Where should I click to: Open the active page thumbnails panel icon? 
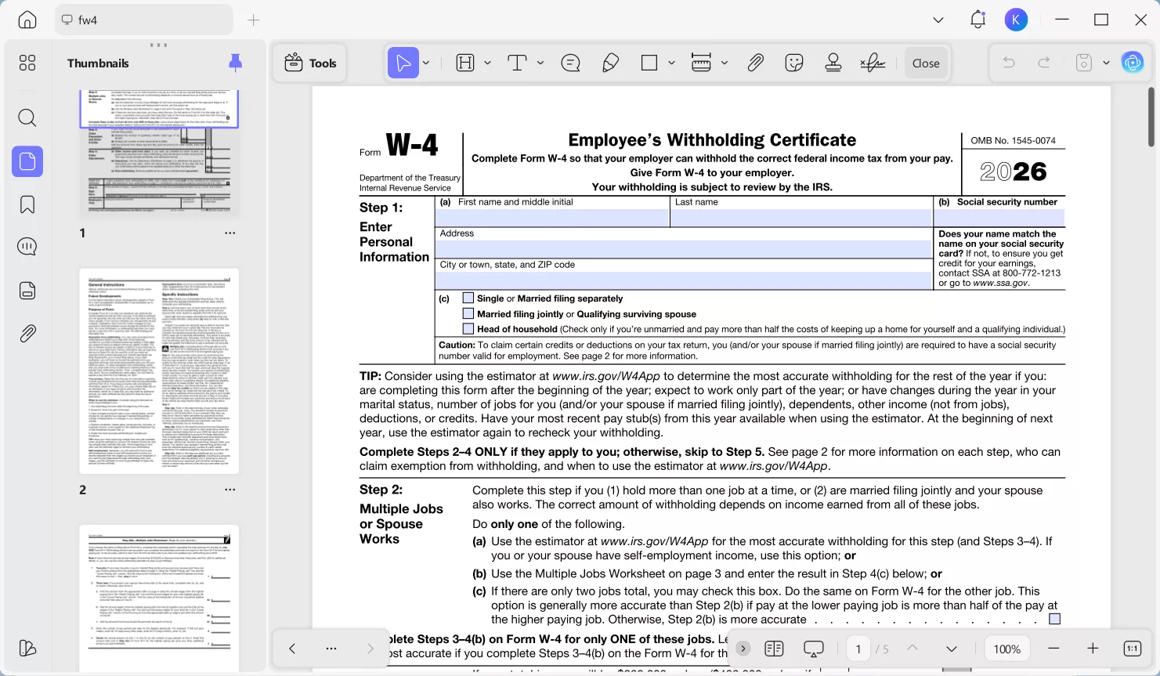[27, 161]
